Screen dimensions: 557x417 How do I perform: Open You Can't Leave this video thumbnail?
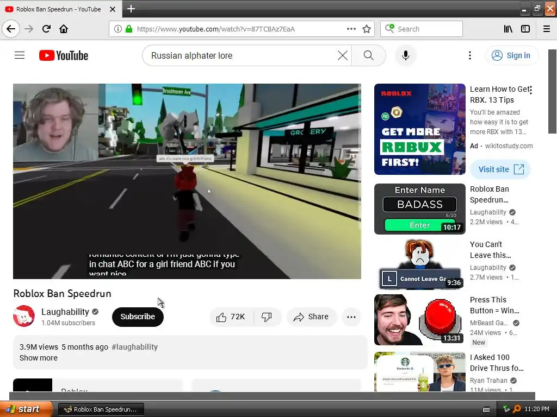[x=419, y=264]
